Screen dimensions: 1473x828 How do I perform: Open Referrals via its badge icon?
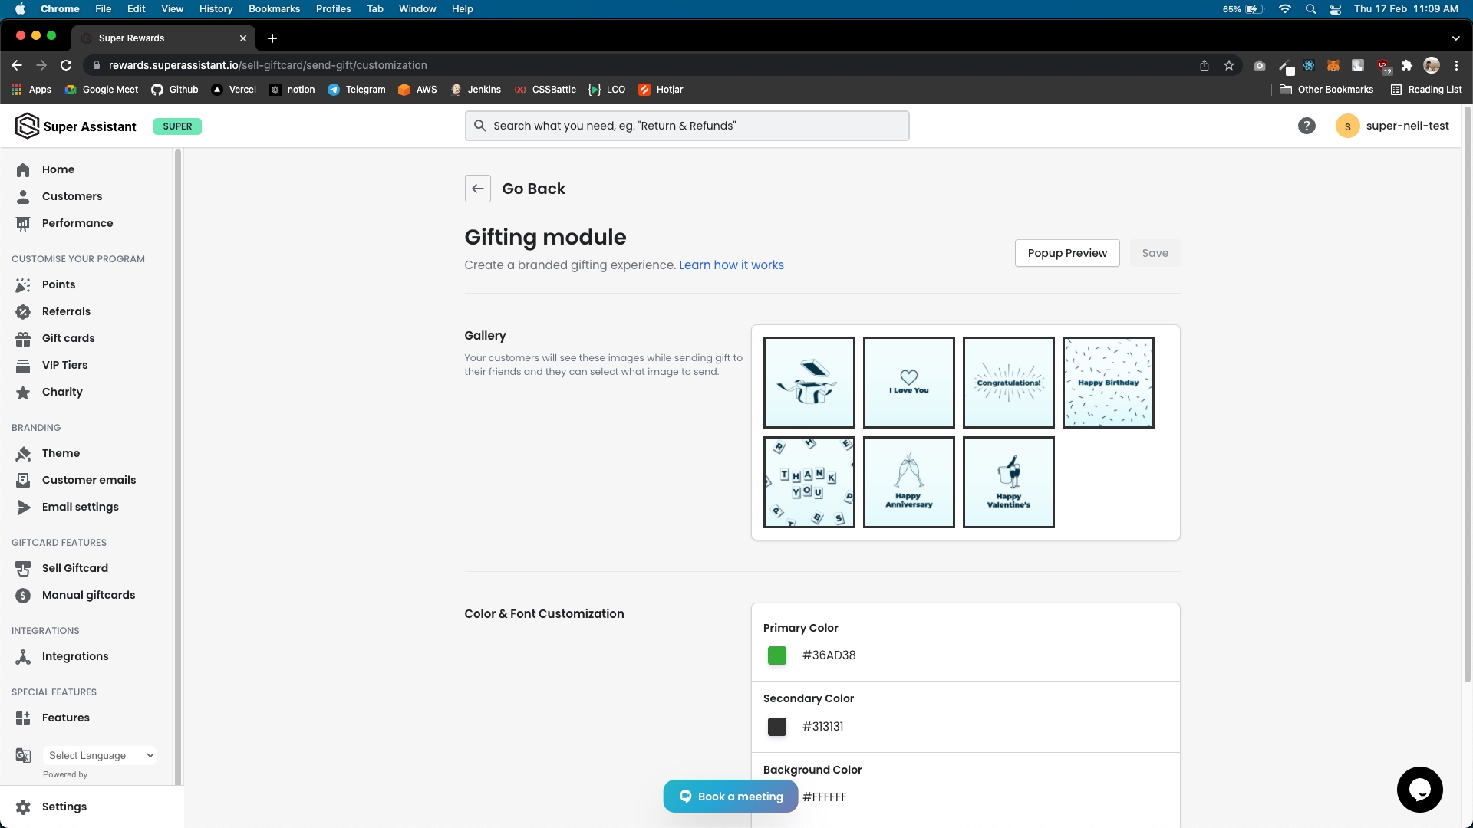(x=23, y=311)
